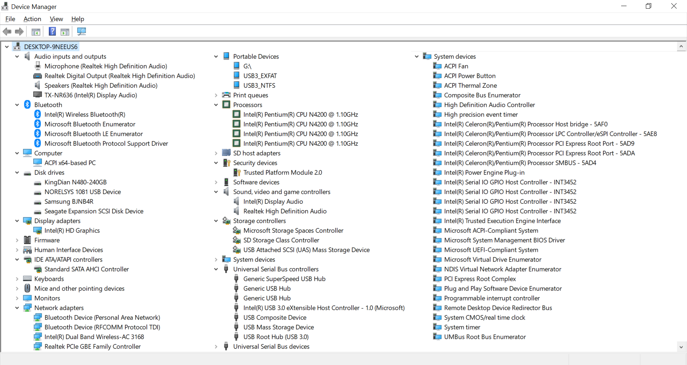This screenshot has height=365, width=687.
Task: Click the Trusted Platform Module 2.0 icon
Action: pyautogui.click(x=237, y=172)
